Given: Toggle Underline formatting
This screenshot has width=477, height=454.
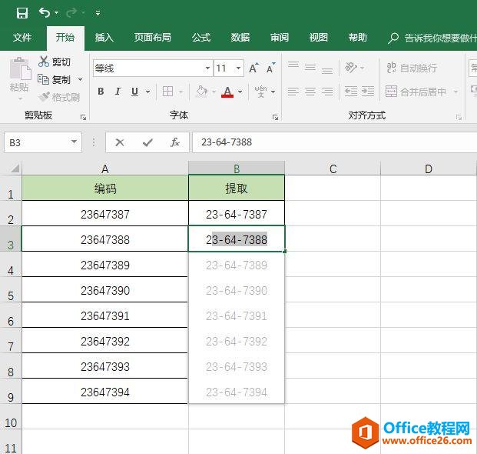Looking at the screenshot, I should click(134, 92).
